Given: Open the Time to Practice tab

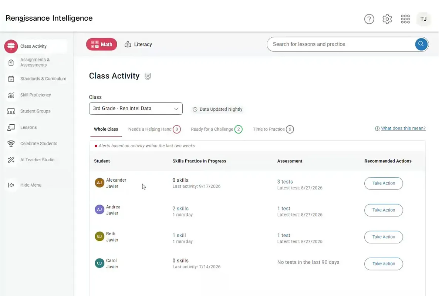Looking at the screenshot, I should (273, 129).
